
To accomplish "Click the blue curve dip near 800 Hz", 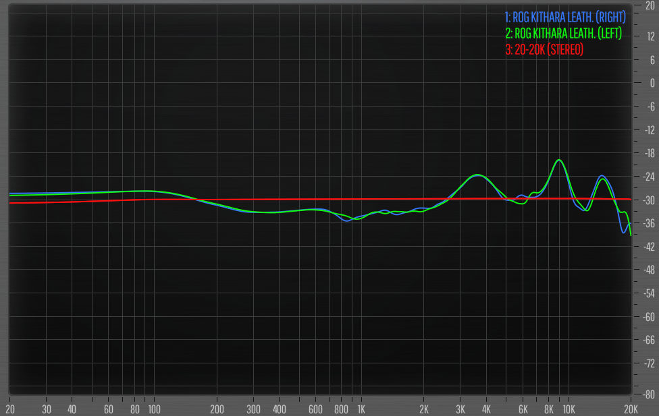I will click(348, 220).
